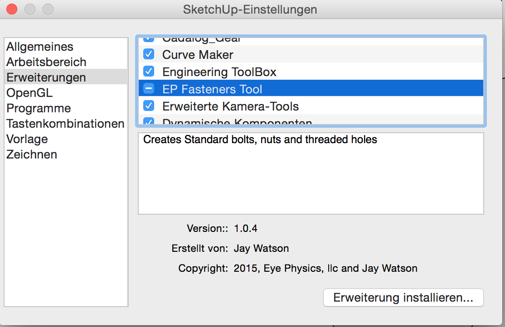Select Arbeitsbereich in the sidebar
Viewport: 505px width, 327px height.
tap(46, 62)
